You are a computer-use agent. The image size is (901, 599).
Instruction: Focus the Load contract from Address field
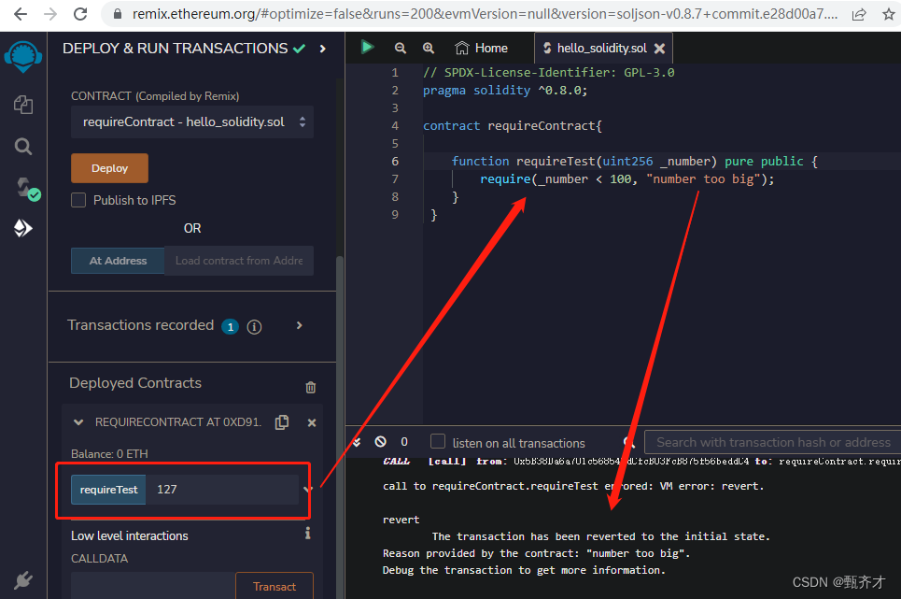click(239, 261)
